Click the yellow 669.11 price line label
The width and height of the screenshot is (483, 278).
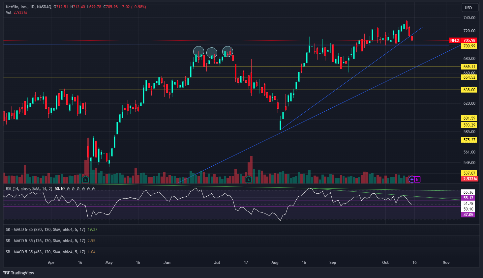point(469,67)
